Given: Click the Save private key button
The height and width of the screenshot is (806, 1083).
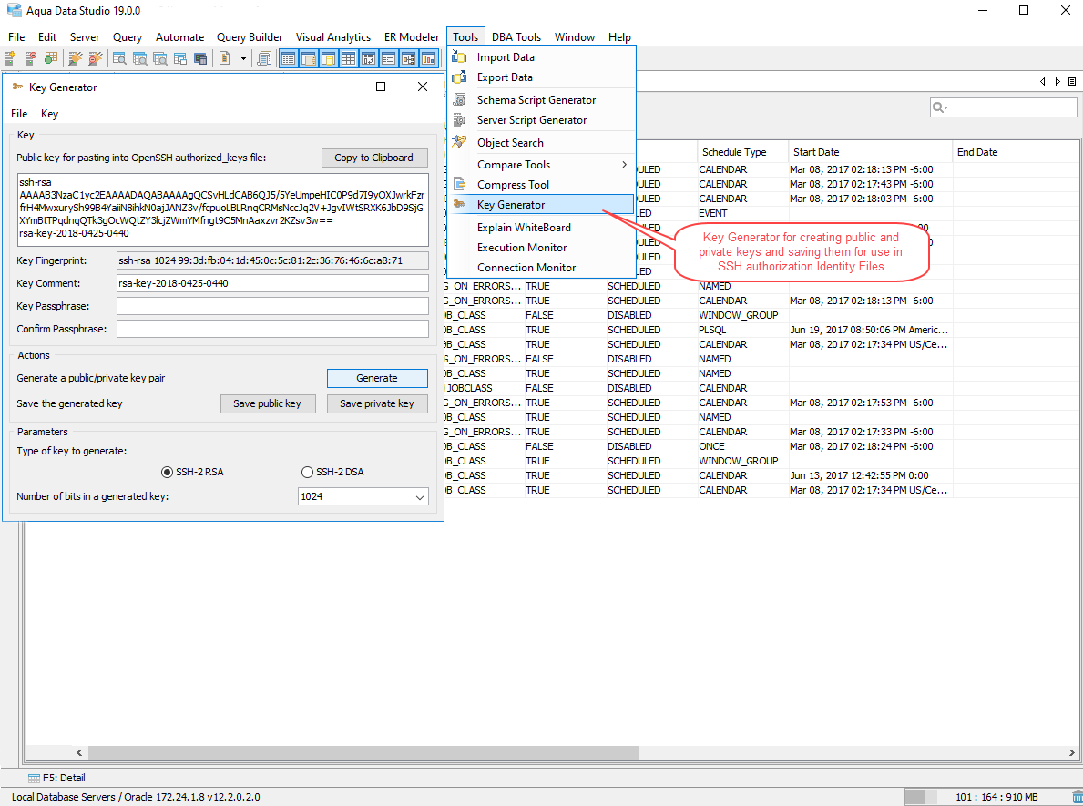Looking at the screenshot, I should pos(377,404).
